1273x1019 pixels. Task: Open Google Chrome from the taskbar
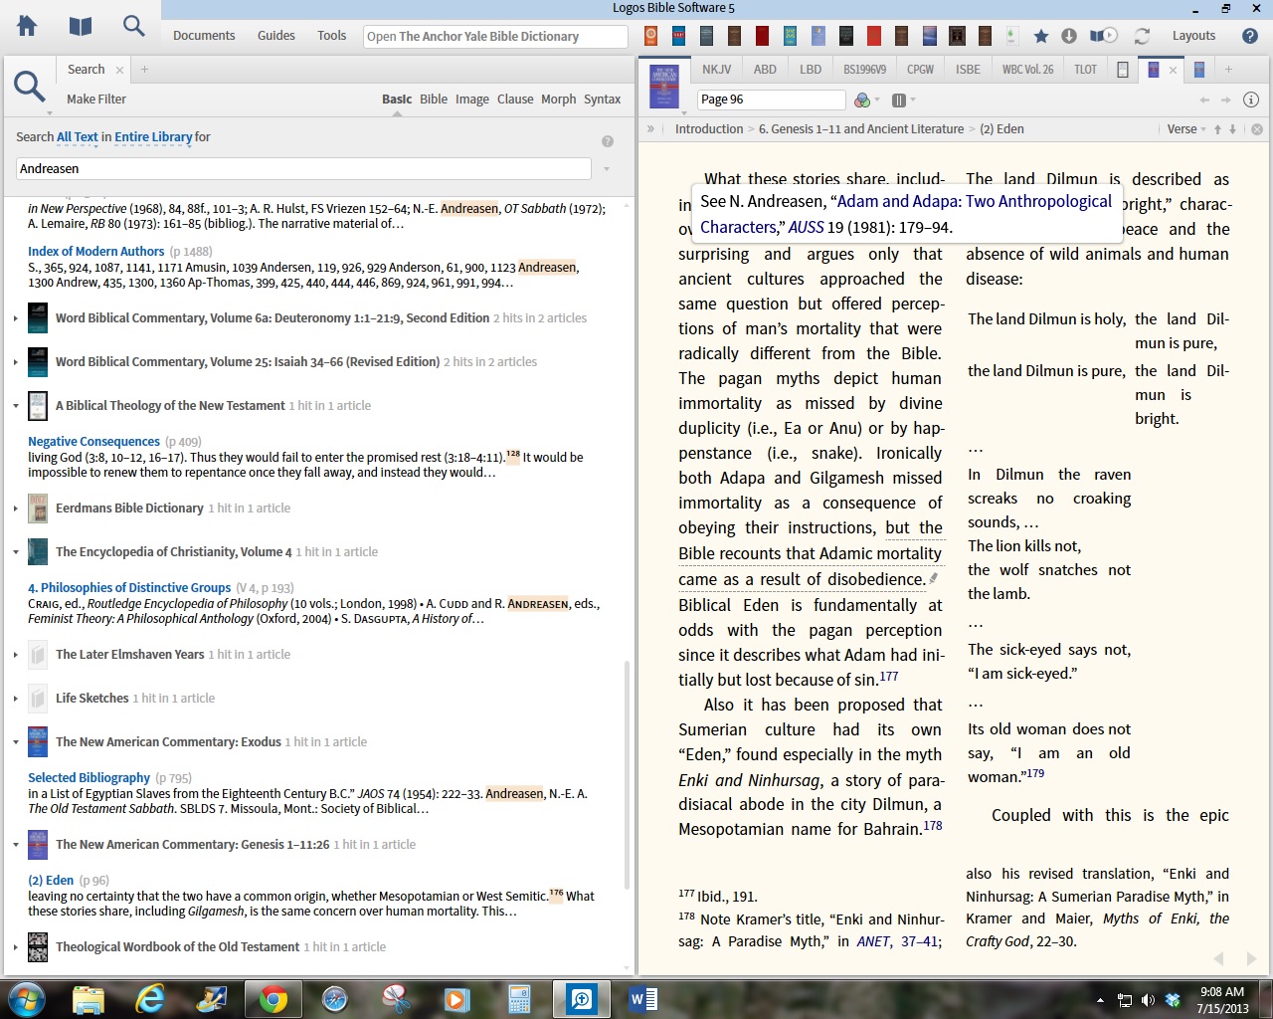[x=273, y=998]
